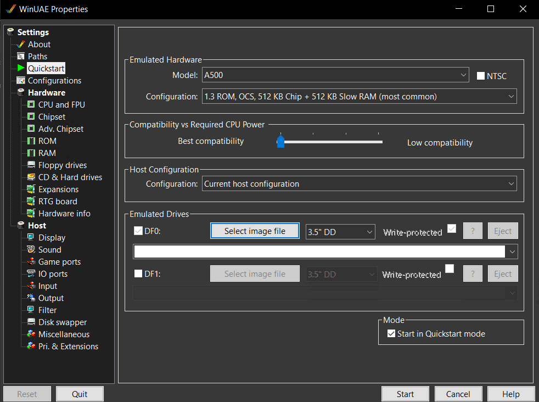This screenshot has width=539, height=402.
Task: Click the About checkmark icon in tree
Action: pyautogui.click(x=21, y=44)
